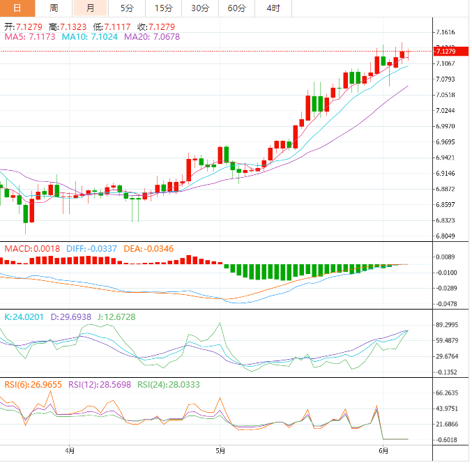This screenshot has height=465, width=472.
Task: Select the 日 daily timeframe tab
Action: tap(17, 8)
